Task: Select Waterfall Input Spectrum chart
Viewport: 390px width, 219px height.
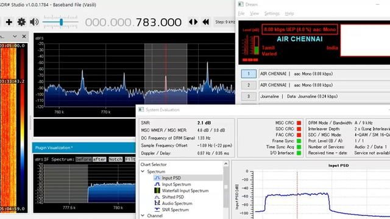Action: point(185,190)
